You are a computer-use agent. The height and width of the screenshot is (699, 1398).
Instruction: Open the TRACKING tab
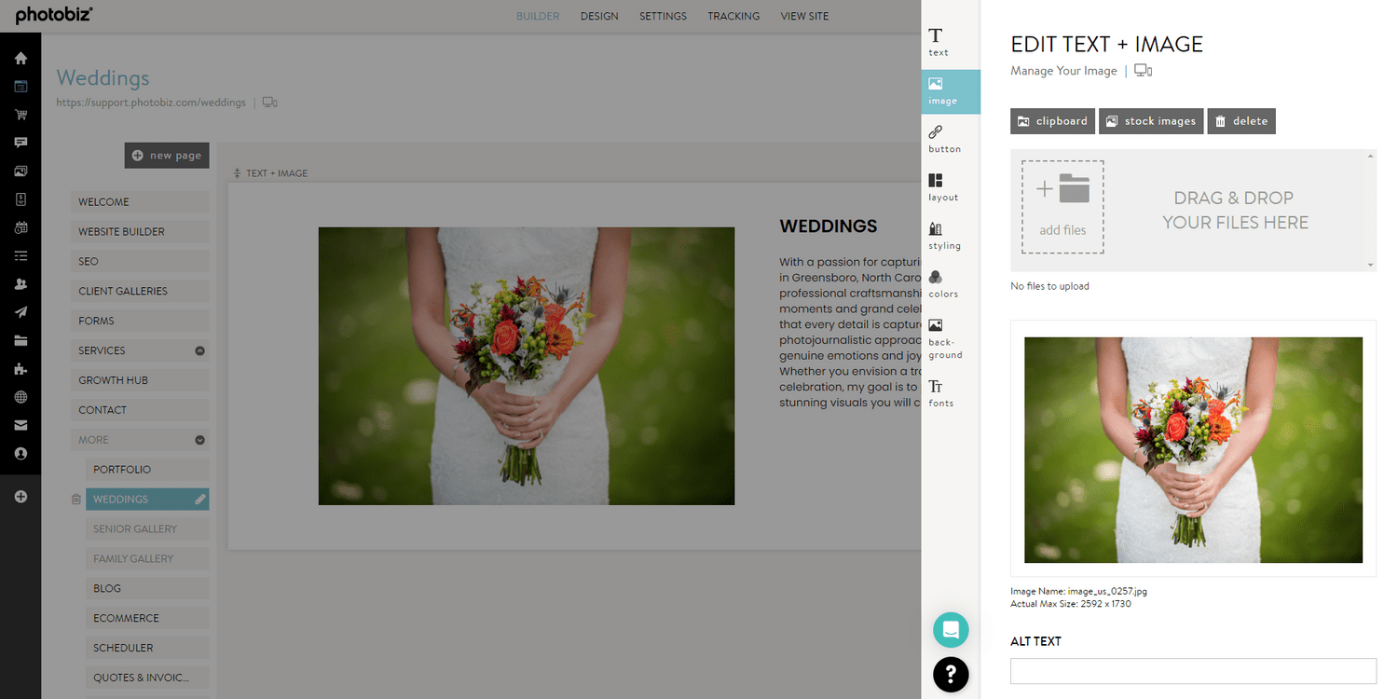pos(733,16)
